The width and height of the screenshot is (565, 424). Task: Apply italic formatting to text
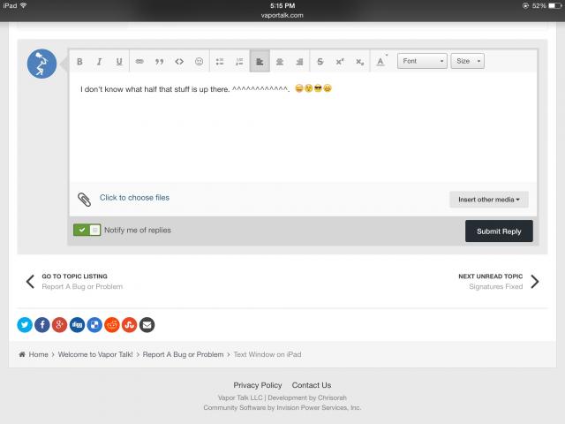pyautogui.click(x=99, y=62)
